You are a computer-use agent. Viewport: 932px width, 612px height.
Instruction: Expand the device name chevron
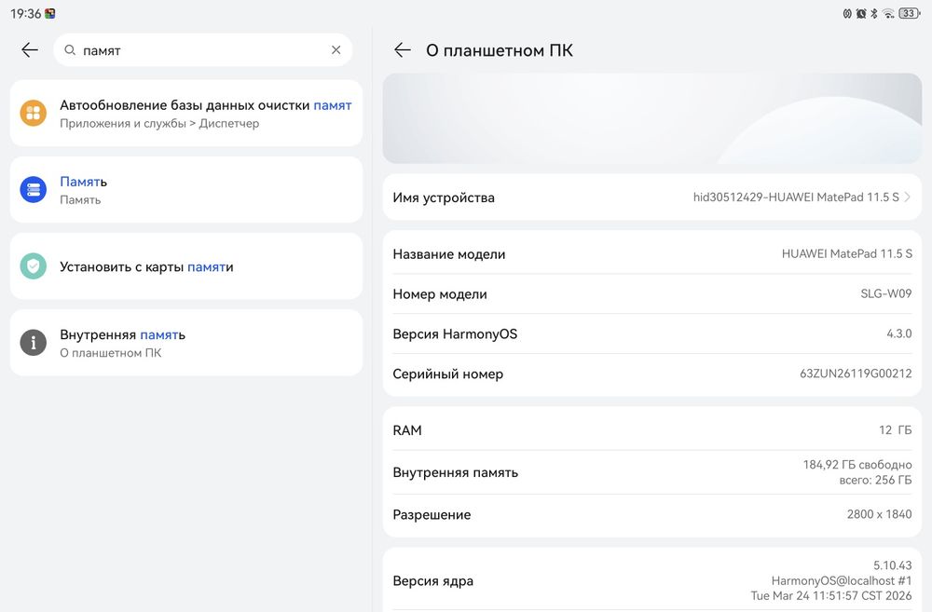point(907,197)
